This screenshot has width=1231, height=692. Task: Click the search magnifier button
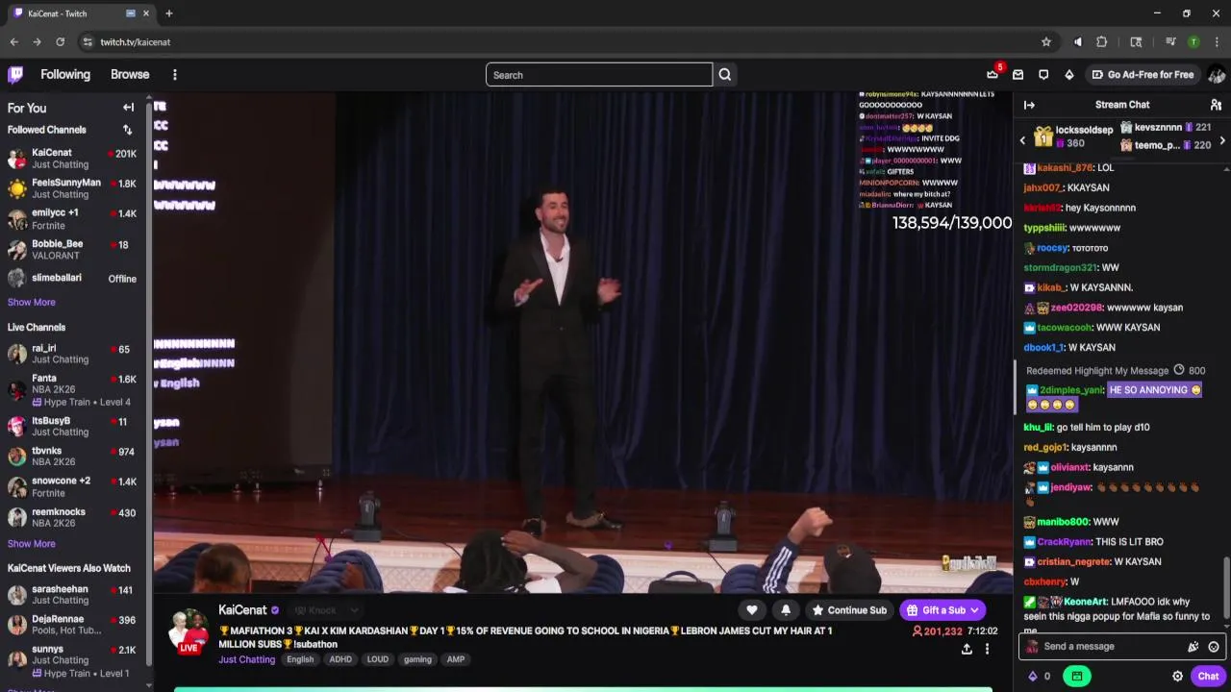[x=725, y=75]
